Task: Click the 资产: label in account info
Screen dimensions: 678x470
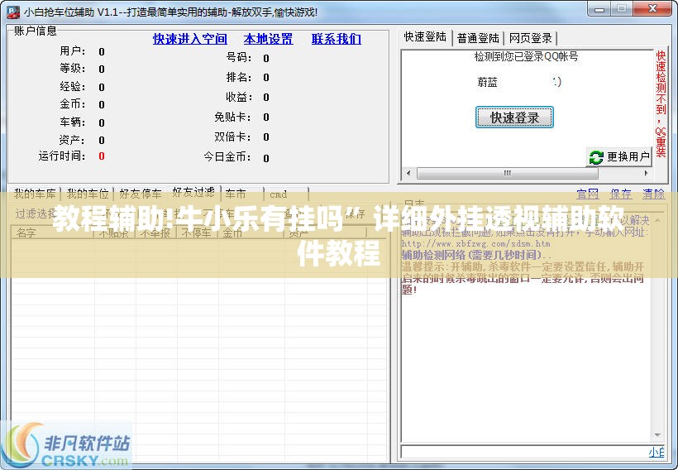Action: (72, 140)
